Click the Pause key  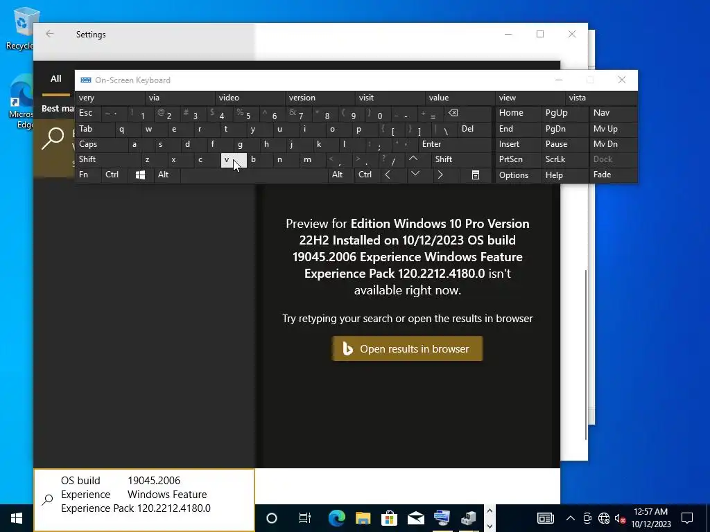[565, 144]
